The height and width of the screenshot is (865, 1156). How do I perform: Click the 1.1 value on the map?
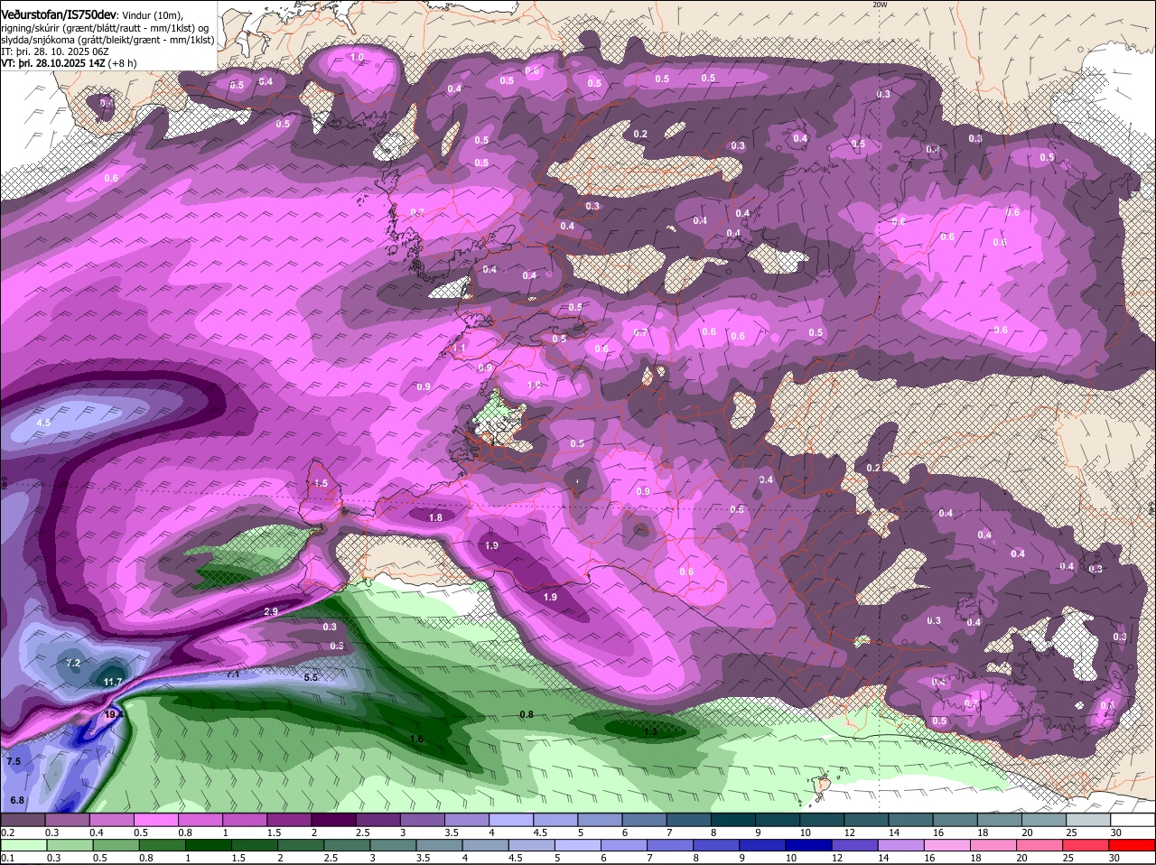pos(459,349)
